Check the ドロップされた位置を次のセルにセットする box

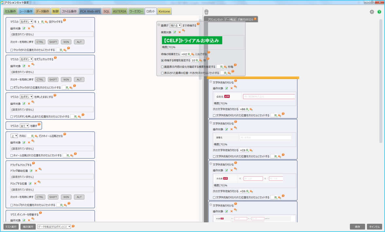[x=12, y=205]
